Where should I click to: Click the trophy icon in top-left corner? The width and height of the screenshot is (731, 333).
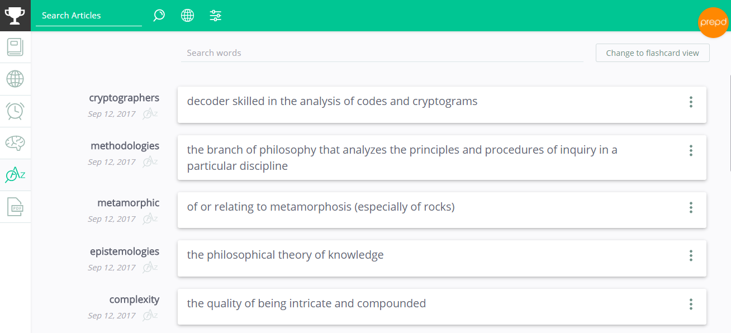(x=15, y=15)
